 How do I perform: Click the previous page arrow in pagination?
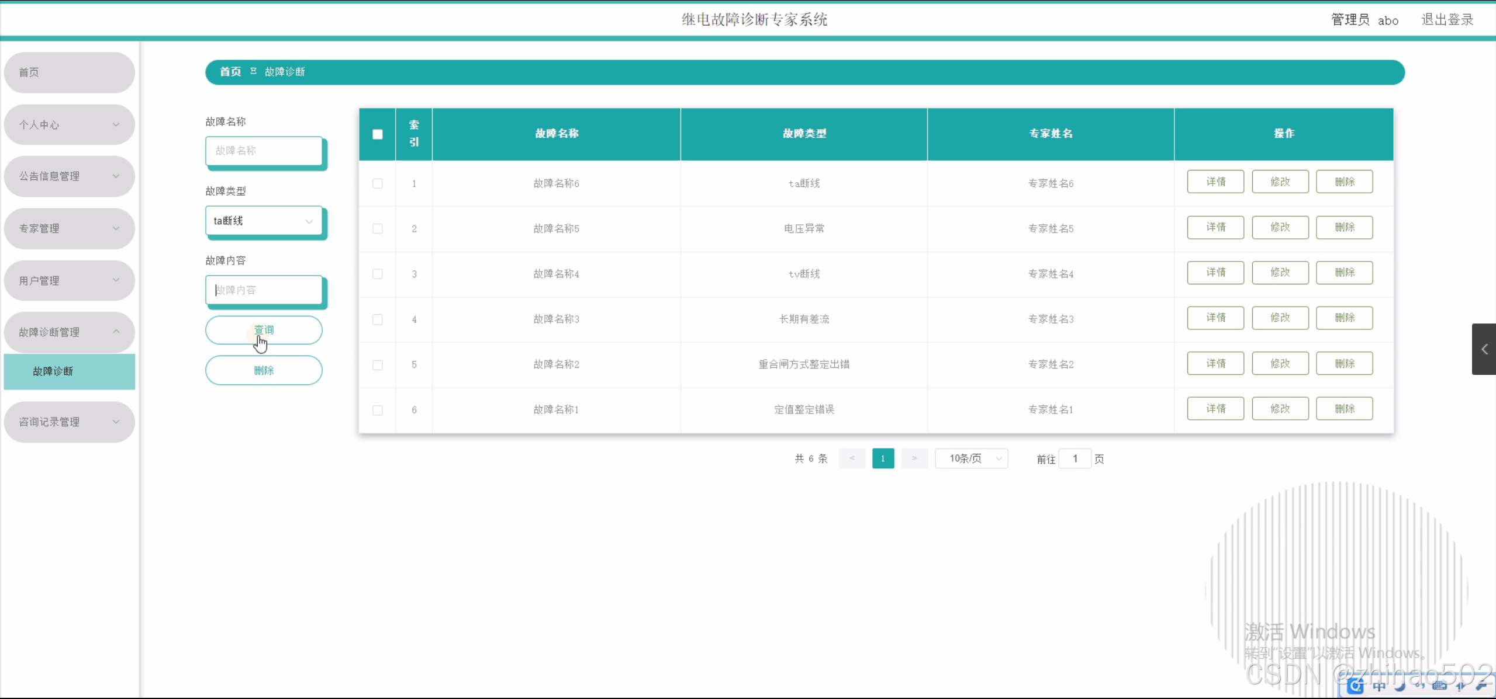[x=852, y=458]
